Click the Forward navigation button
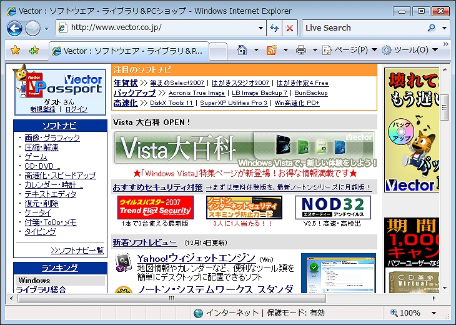The height and width of the screenshot is (325, 456). point(32,28)
